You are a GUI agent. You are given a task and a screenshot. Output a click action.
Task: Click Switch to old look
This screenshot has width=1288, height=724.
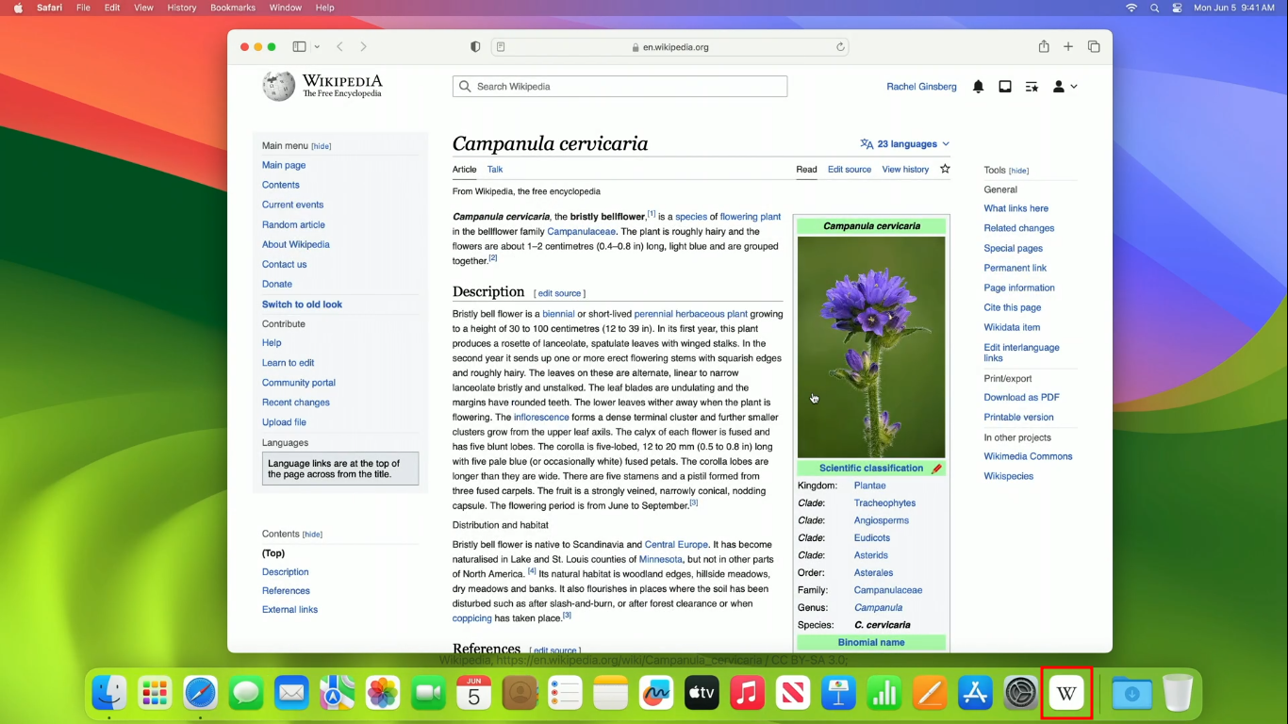point(302,304)
